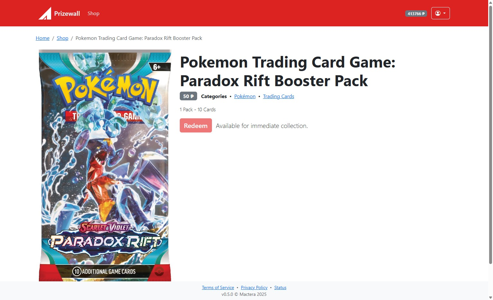The width and height of the screenshot is (493, 300).
Task: Open Terms of Service link
Action: [x=218, y=287]
